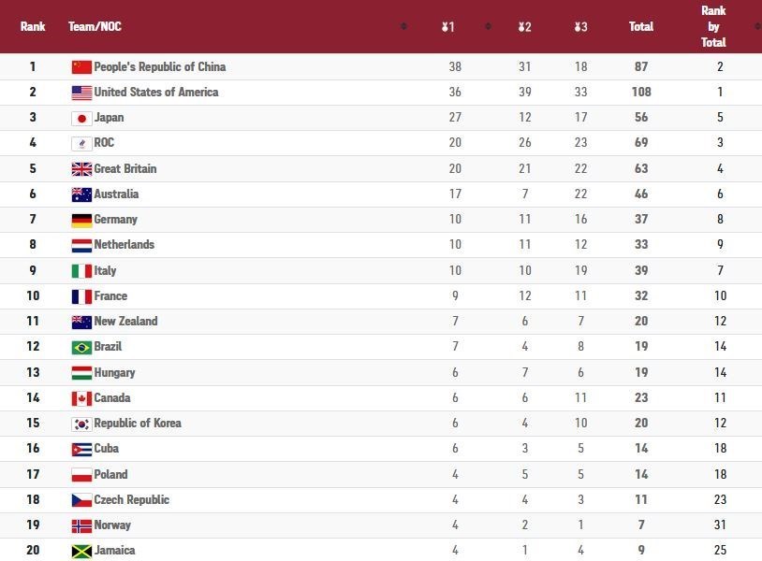Viewport: 762px width, 561px height.
Task: Click the Rank column header
Action: [33, 26]
